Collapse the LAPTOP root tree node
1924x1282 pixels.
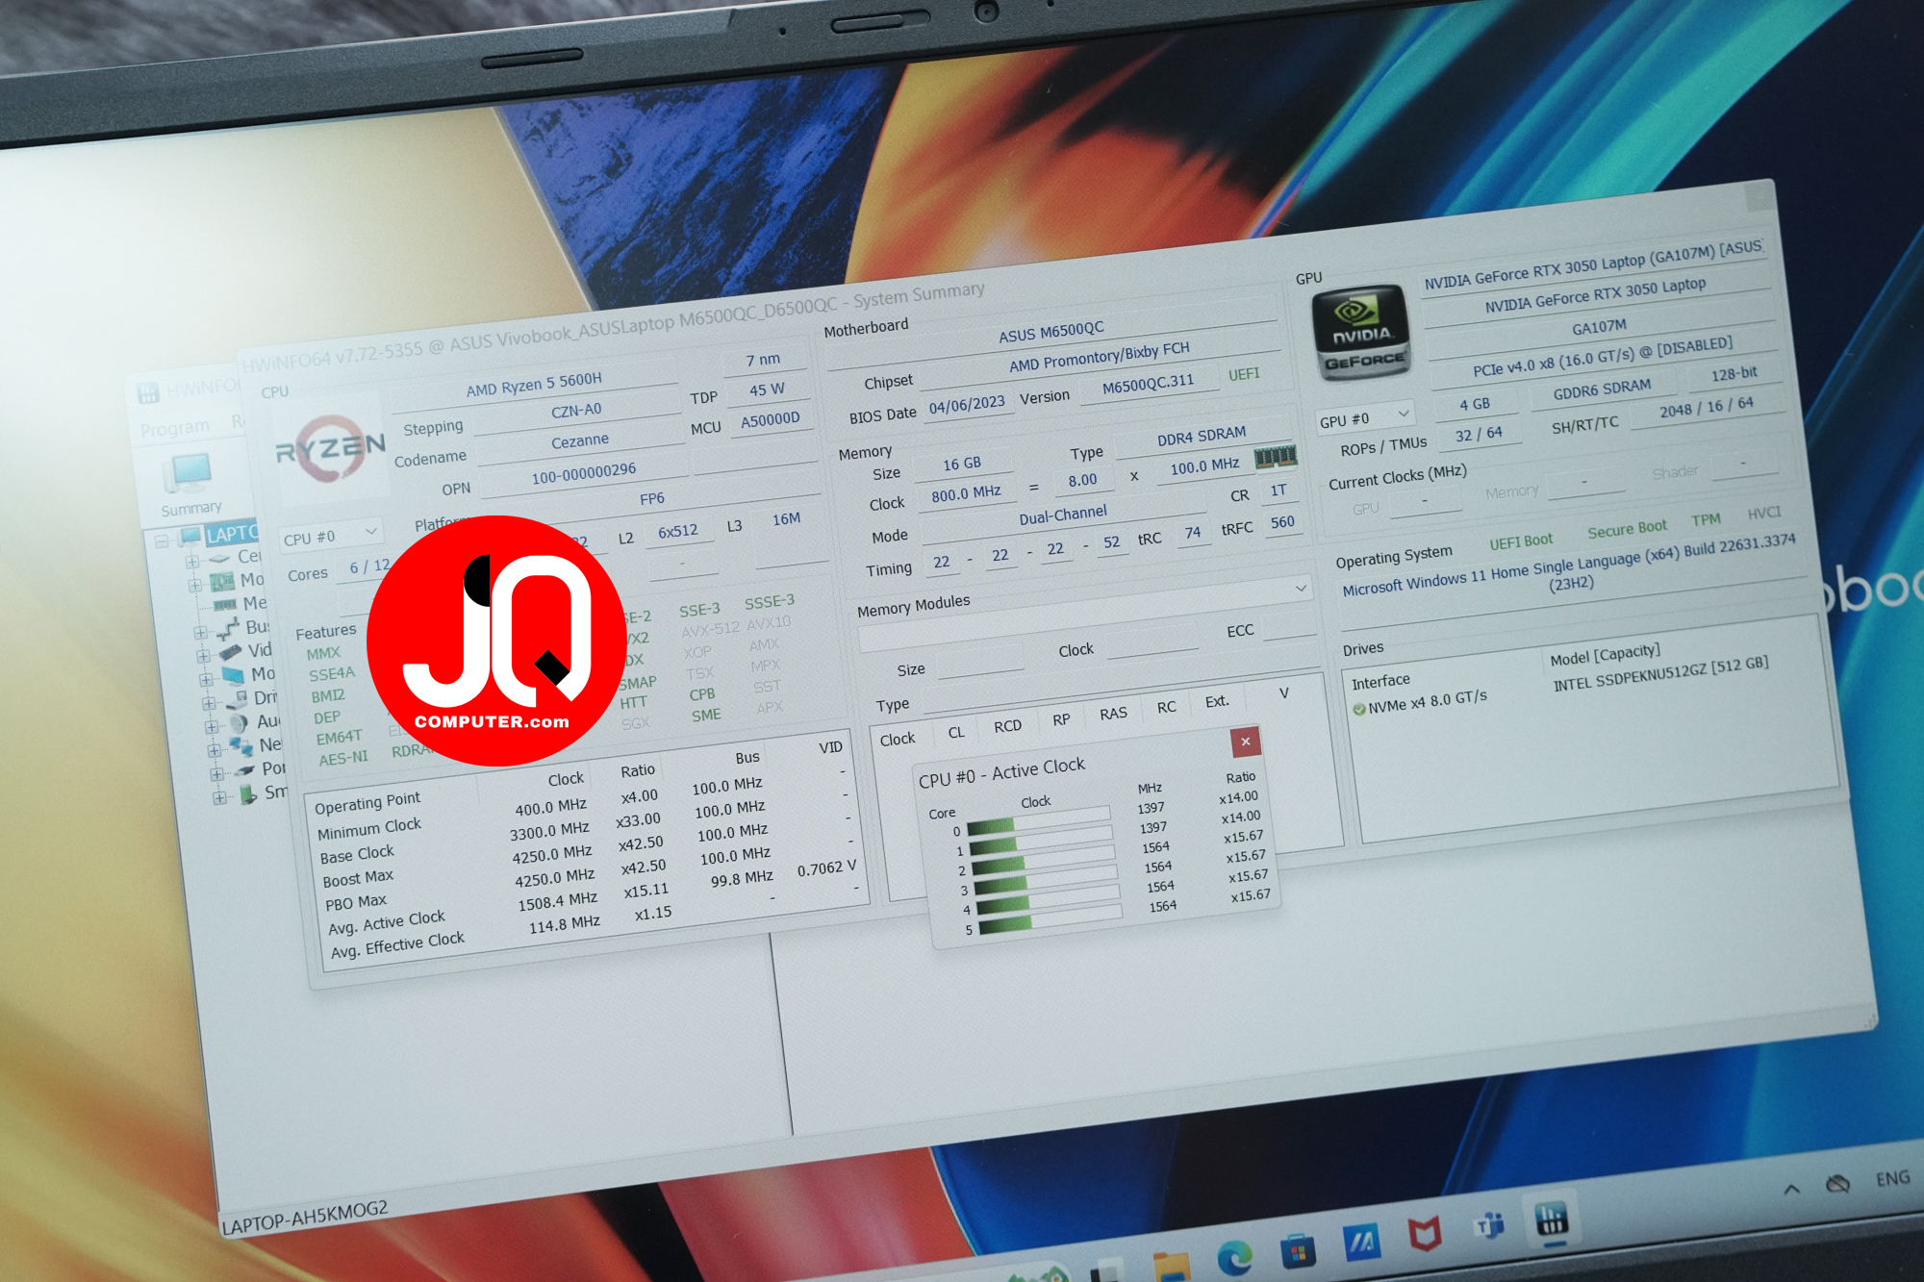tap(163, 540)
